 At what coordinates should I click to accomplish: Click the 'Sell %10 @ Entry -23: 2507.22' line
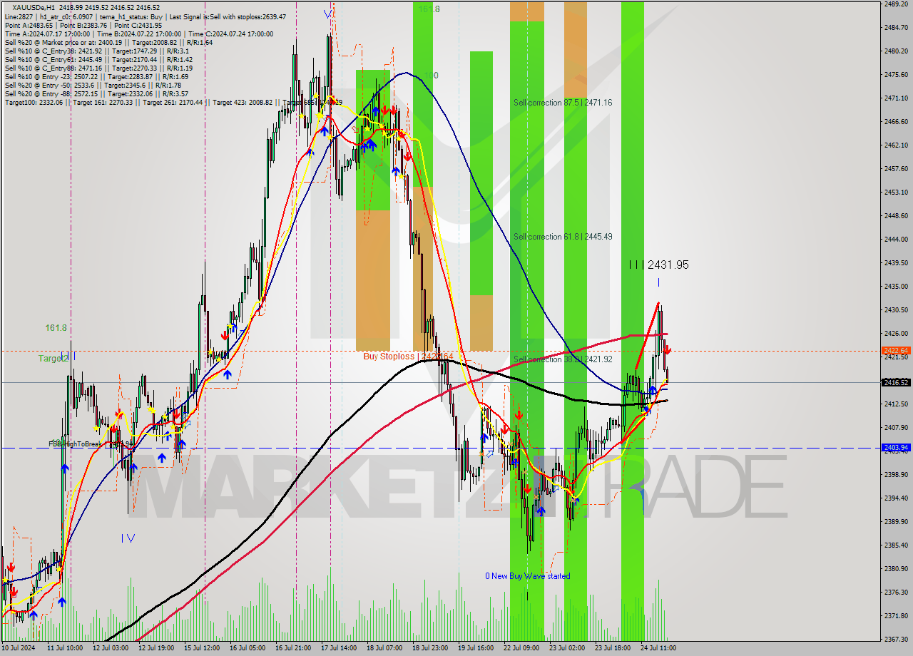(x=96, y=77)
